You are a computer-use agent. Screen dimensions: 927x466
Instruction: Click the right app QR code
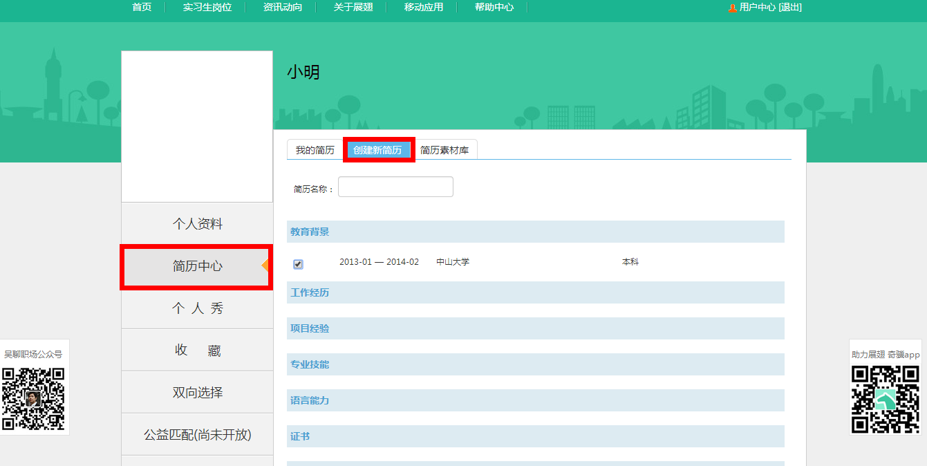click(885, 399)
